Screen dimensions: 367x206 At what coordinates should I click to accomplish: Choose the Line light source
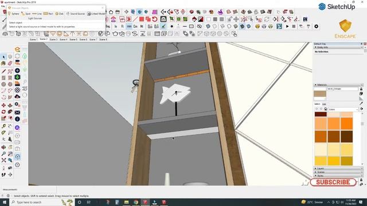coord(37,14)
